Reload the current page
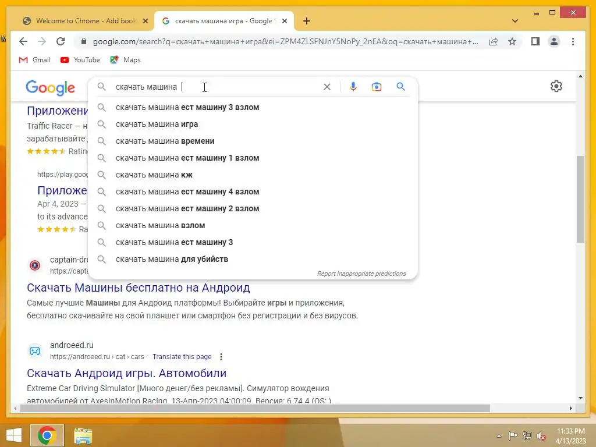Image resolution: width=596 pixels, height=447 pixels. pyautogui.click(x=61, y=41)
